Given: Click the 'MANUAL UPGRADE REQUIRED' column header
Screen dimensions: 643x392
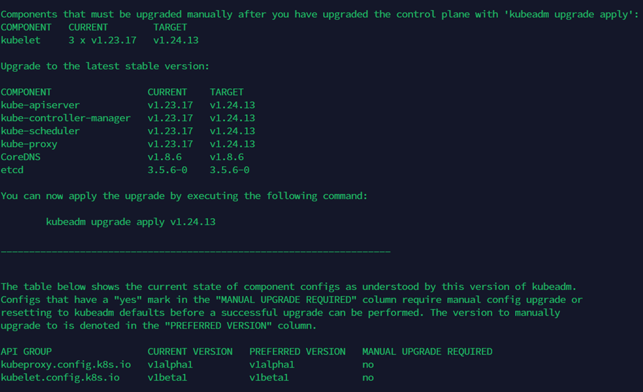Looking at the screenshot, I should point(426,351).
